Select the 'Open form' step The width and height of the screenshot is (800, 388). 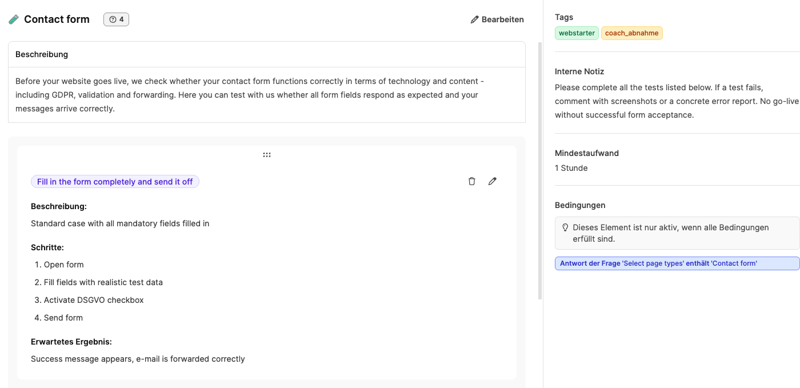pyautogui.click(x=63, y=265)
